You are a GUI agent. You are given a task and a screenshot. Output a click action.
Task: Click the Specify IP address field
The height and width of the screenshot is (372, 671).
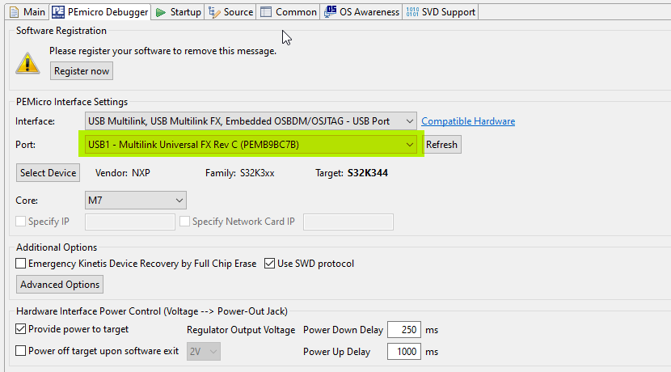[130, 222]
